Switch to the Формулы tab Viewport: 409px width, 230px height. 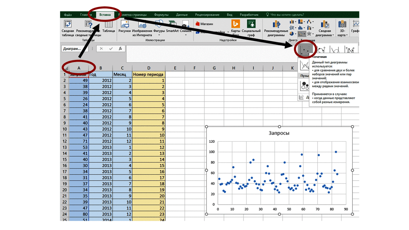click(161, 15)
